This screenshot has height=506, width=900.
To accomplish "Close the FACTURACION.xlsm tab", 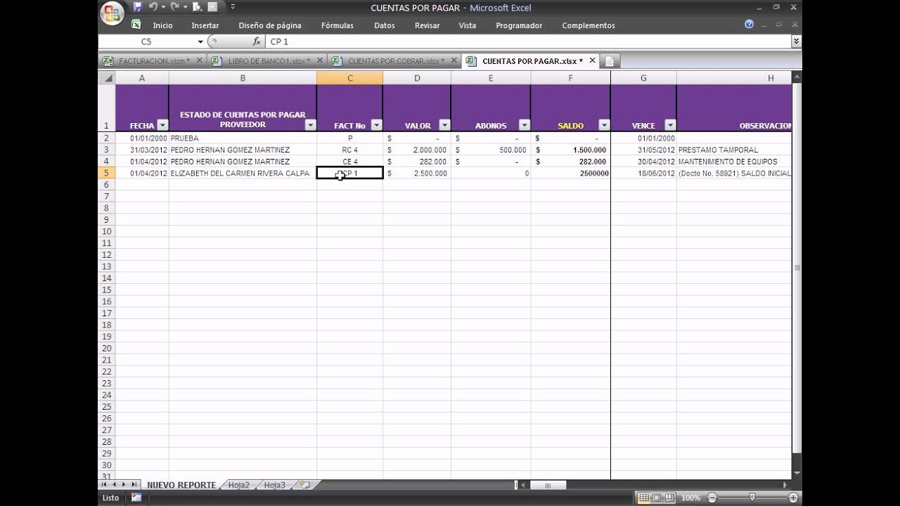I will click(x=200, y=60).
